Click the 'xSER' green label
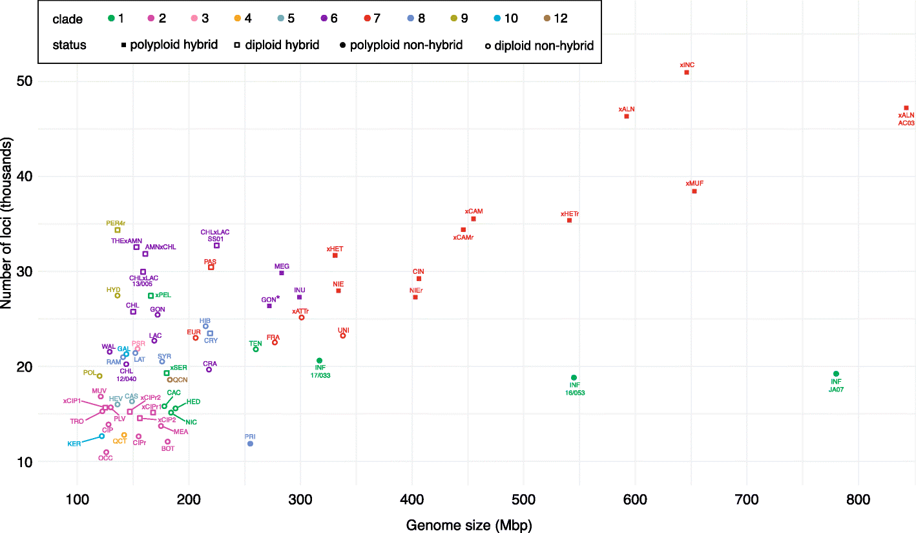916x533 pixels. [179, 368]
